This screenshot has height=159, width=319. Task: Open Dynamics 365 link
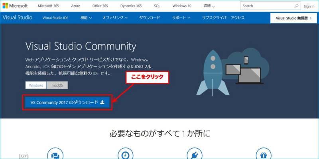coord(131,6)
